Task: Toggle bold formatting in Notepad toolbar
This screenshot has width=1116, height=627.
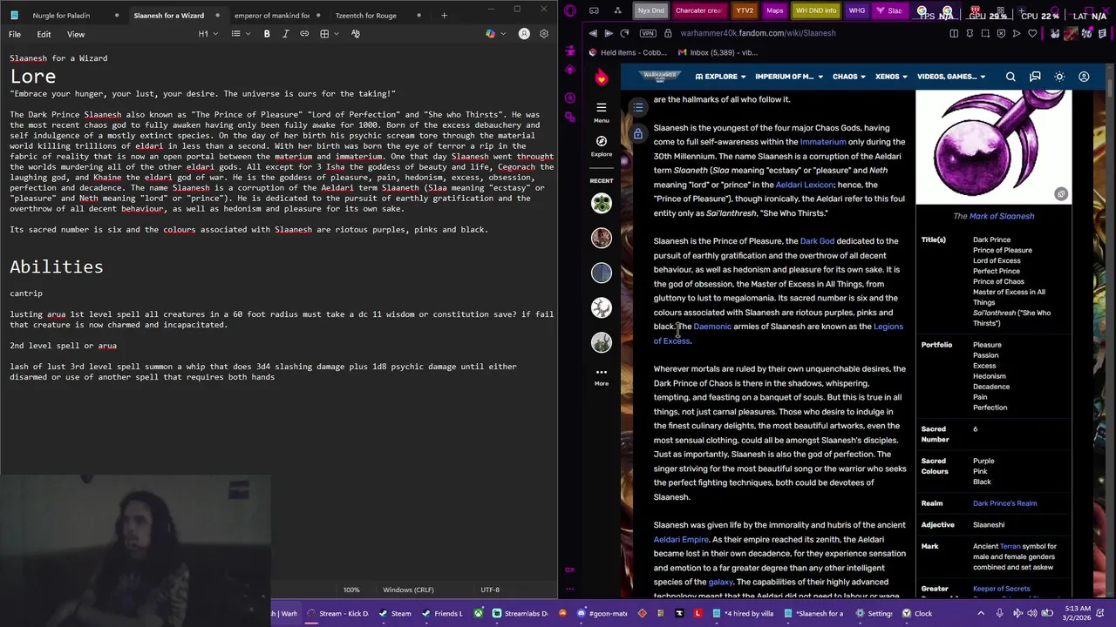Action: pyautogui.click(x=267, y=34)
